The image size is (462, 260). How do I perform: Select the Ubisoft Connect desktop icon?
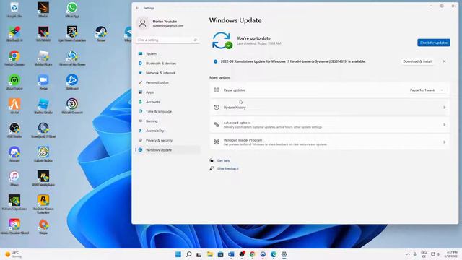pos(72,106)
